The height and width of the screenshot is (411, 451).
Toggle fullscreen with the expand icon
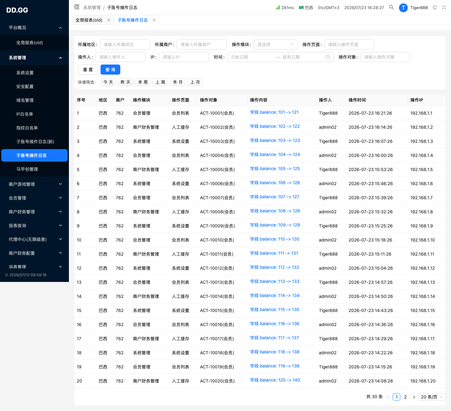[444, 8]
